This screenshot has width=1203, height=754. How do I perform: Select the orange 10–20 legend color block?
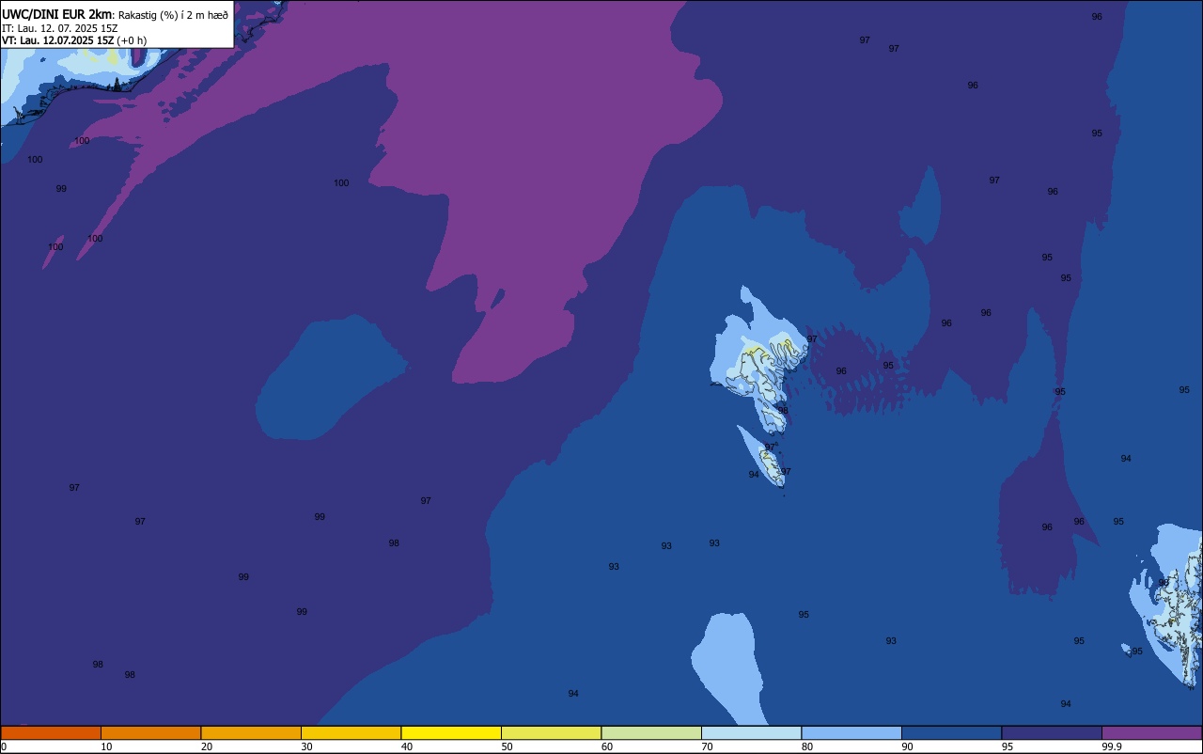pos(150,732)
